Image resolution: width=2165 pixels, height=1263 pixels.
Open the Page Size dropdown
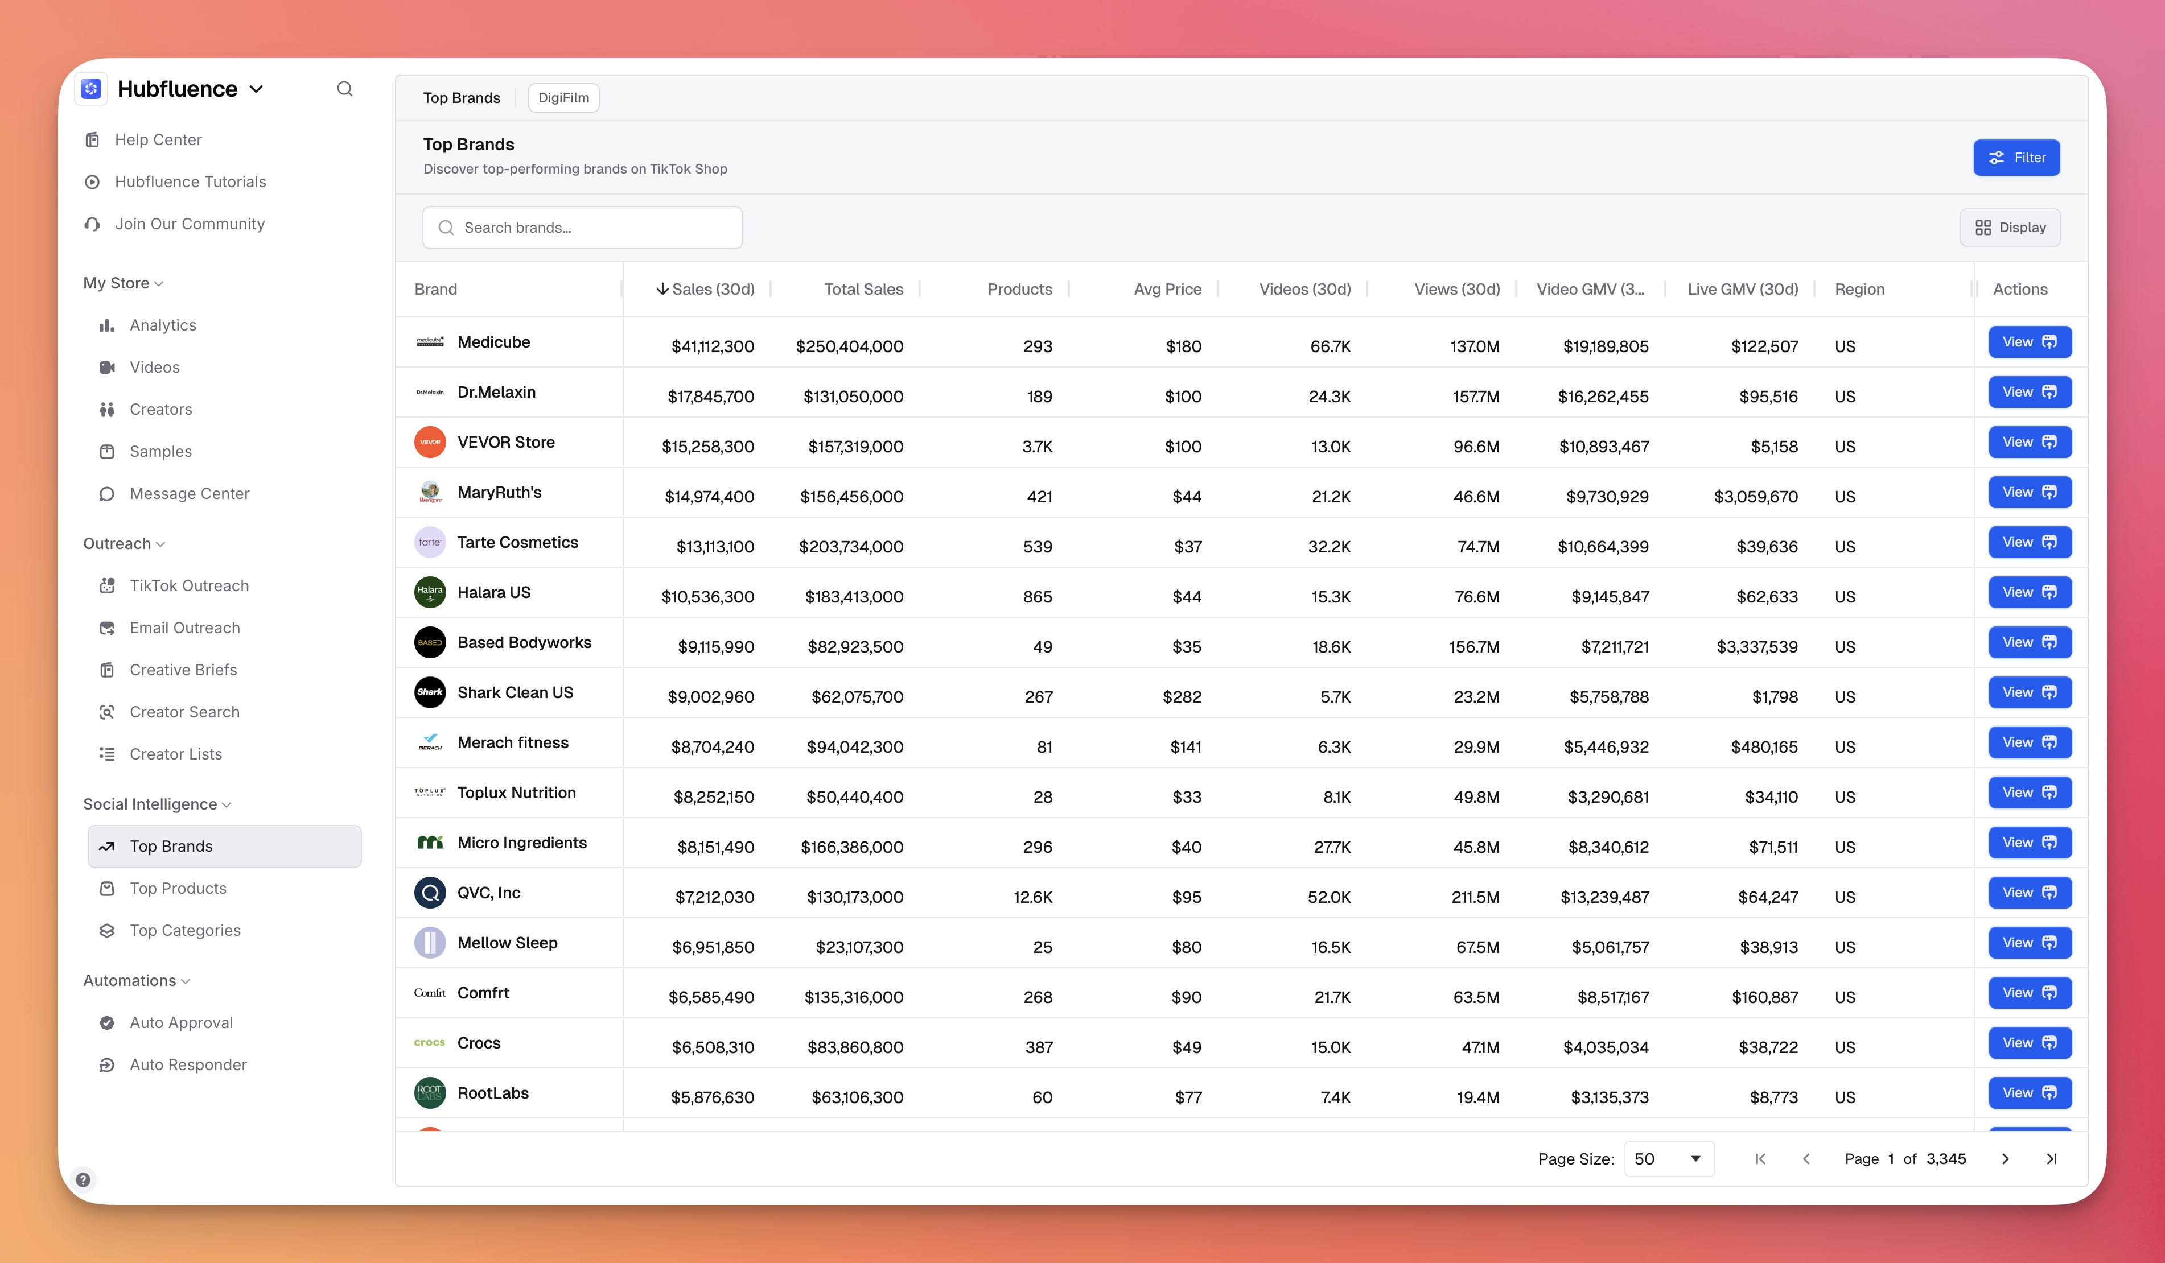[1668, 1159]
